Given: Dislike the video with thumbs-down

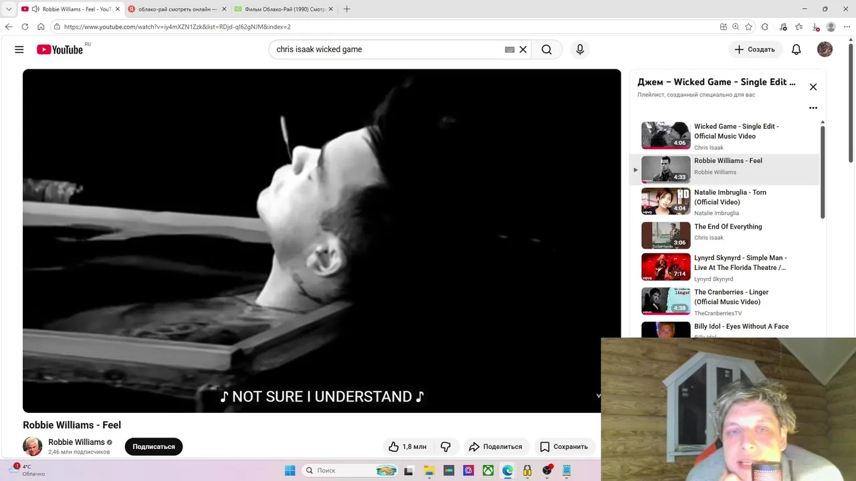Looking at the screenshot, I should click(x=446, y=446).
